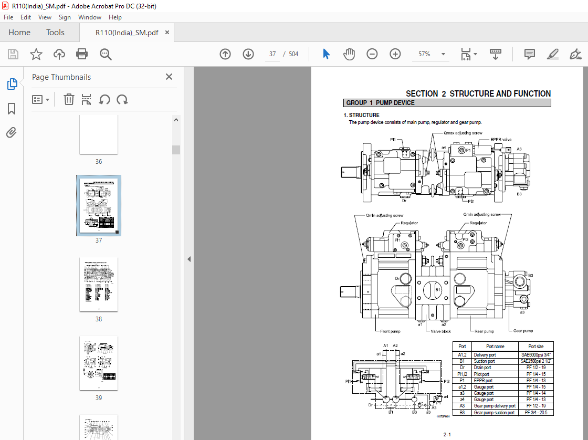
Task: Add a comment with the speech bubble
Action: tap(530, 54)
